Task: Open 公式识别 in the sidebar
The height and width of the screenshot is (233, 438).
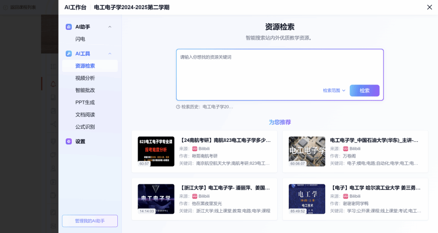Action: coord(85,127)
